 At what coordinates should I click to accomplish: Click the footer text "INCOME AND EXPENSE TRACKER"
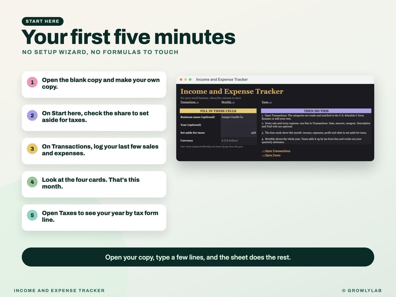point(59,291)
